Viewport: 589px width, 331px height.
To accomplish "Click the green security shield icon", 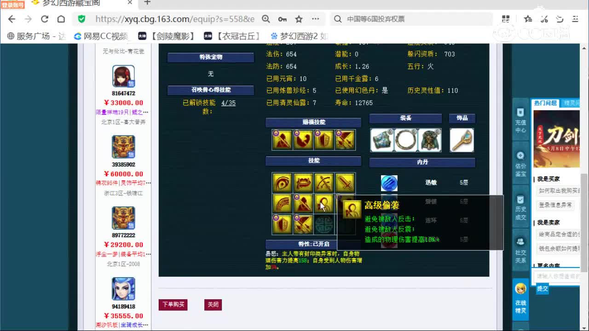I will point(82,19).
